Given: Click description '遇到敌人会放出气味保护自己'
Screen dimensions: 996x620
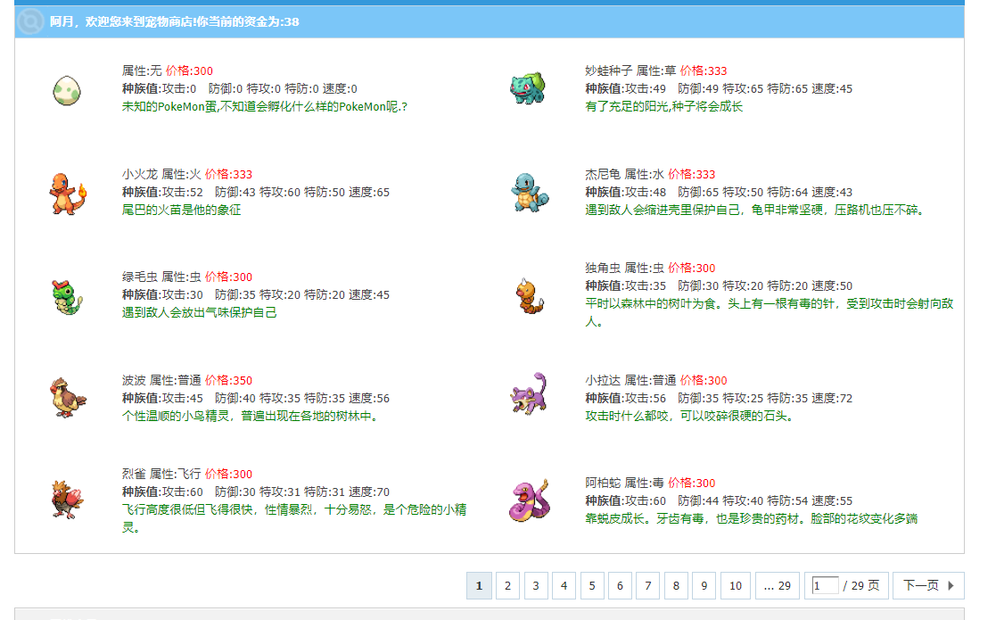Looking at the screenshot, I should (x=200, y=312).
